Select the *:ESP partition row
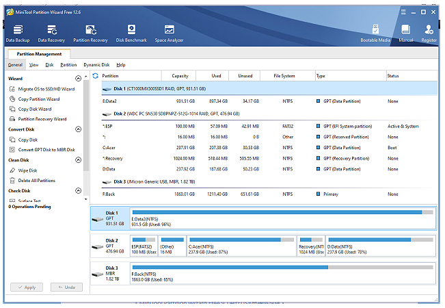445x308 pixels. click(269, 126)
